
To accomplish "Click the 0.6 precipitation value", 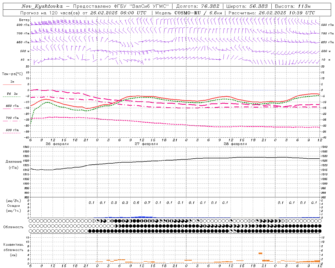I will 136,203.
